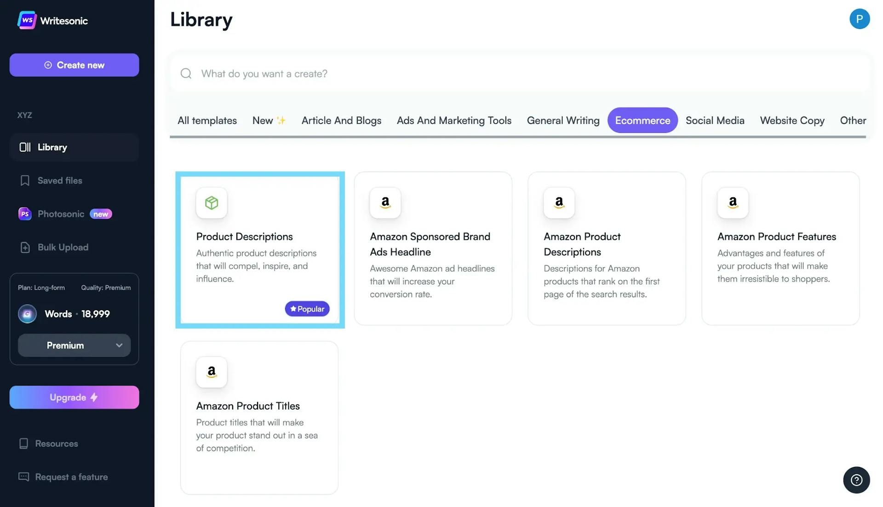Click the Amazon icon on Product Titles card

coord(212,373)
